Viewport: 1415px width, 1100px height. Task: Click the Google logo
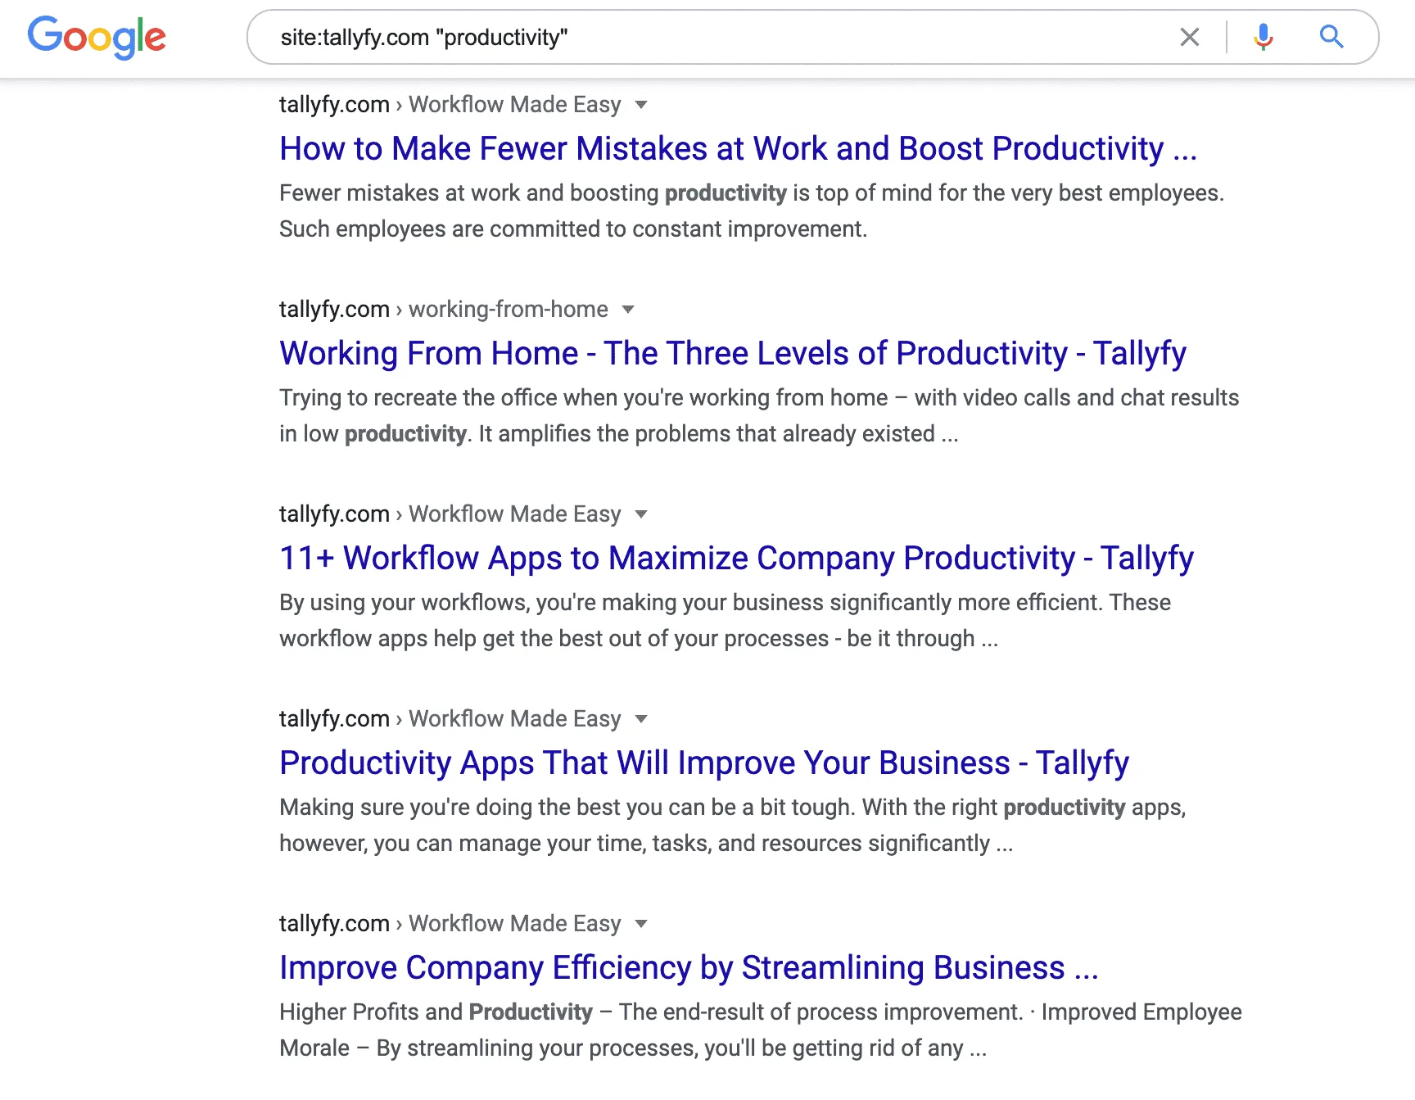point(97,37)
